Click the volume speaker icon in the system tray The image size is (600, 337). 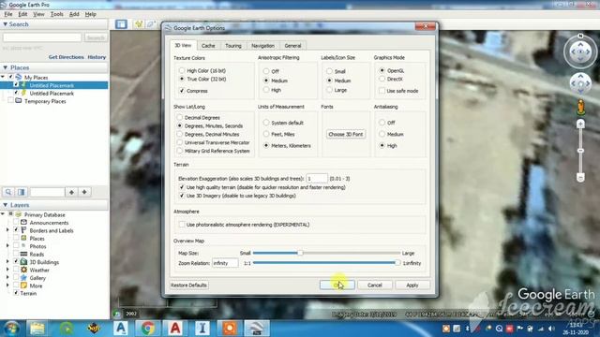(x=551, y=329)
